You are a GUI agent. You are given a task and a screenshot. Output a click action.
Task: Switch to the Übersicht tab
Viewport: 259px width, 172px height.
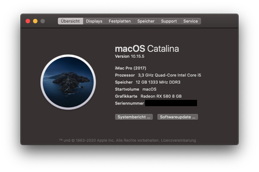click(71, 21)
